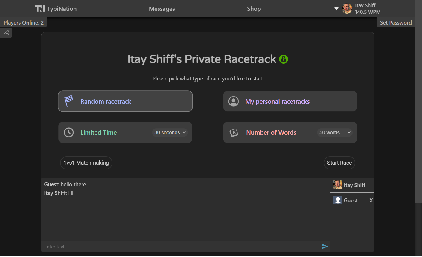Click the person icon beside My personal racetracks
The height and width of the screenshot is (257, 422).
pos(234,101)
